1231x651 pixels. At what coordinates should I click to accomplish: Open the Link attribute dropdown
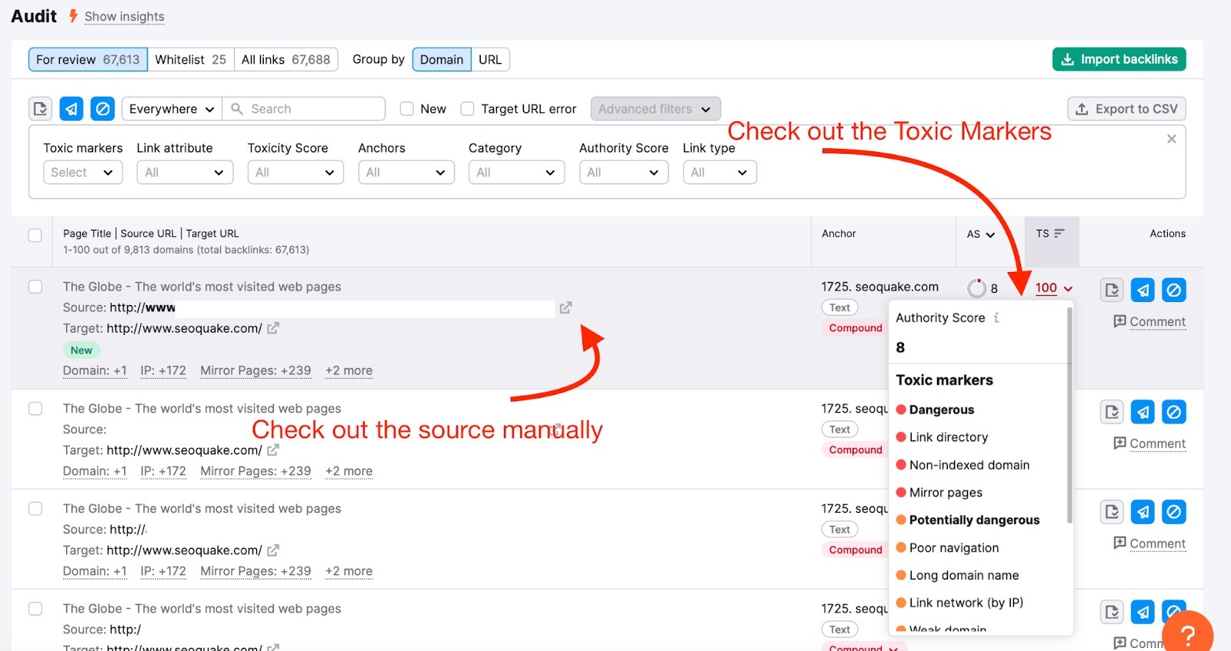pos(185,172)
